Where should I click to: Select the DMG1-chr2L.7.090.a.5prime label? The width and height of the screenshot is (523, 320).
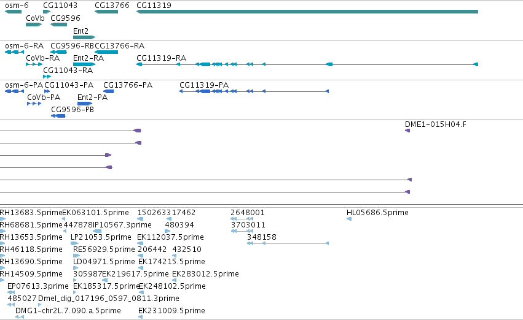[68, 311]
